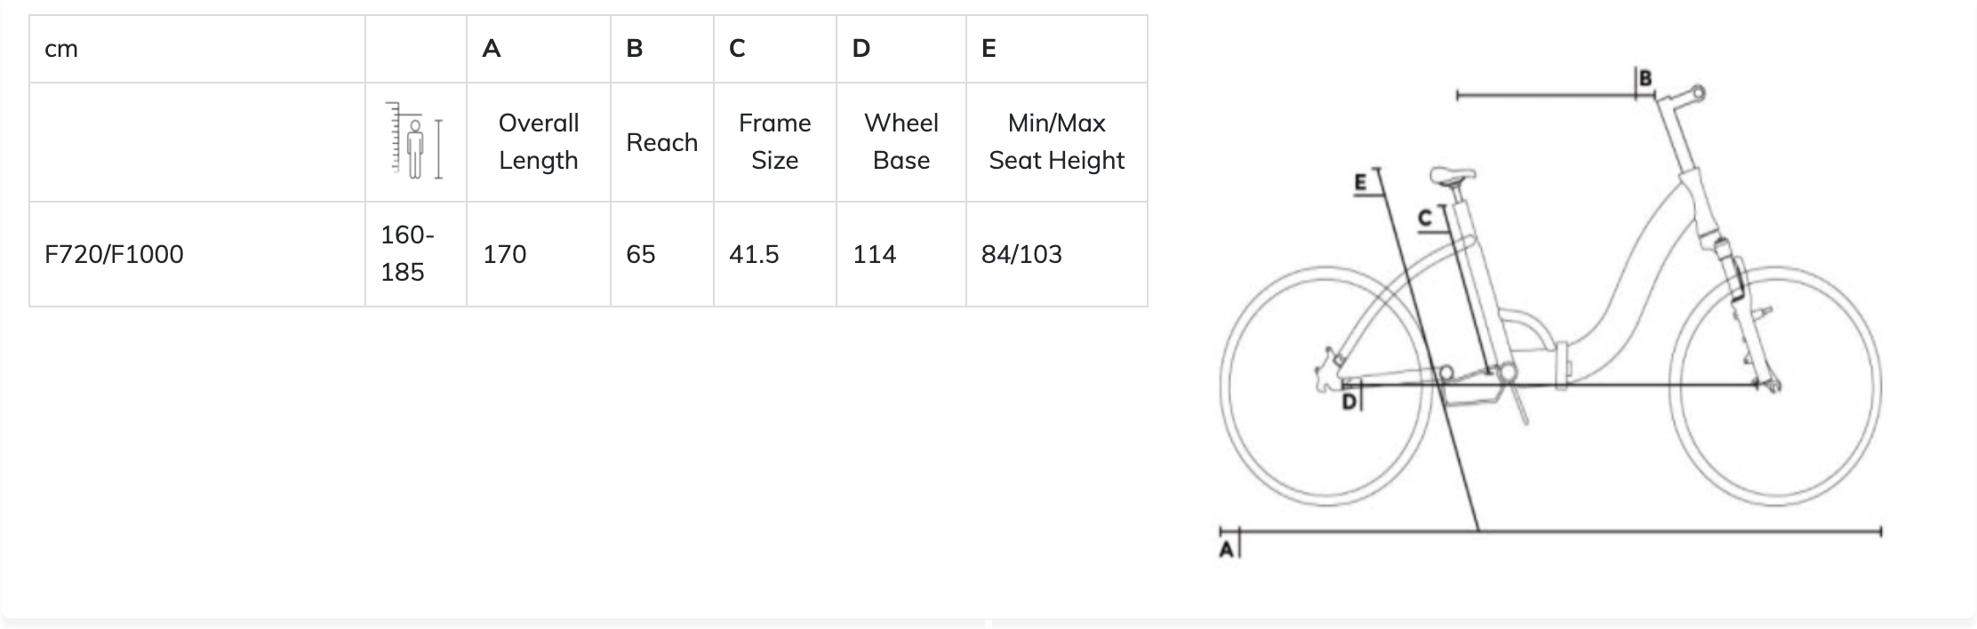Click the cm unit cell
Viewport: 1977px width, 629px height.
(61, 49)
